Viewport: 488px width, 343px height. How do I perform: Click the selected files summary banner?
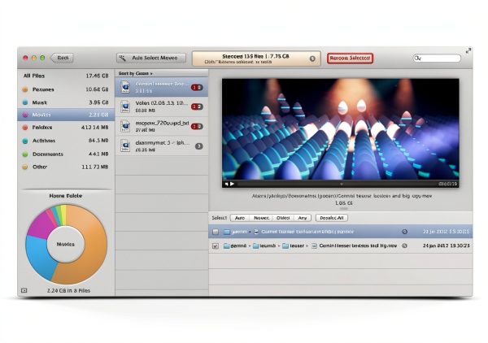pos(256,59)
